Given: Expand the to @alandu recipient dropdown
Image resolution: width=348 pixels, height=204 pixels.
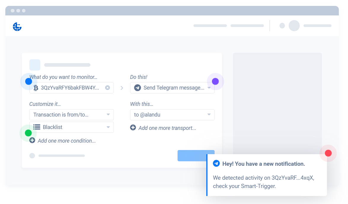Looking at the screenshot, I should (209, 115).
